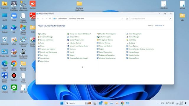Open Security and Maintenance
Image resolution: width=189 pixels, height=106 pixels.
(48, 52)
